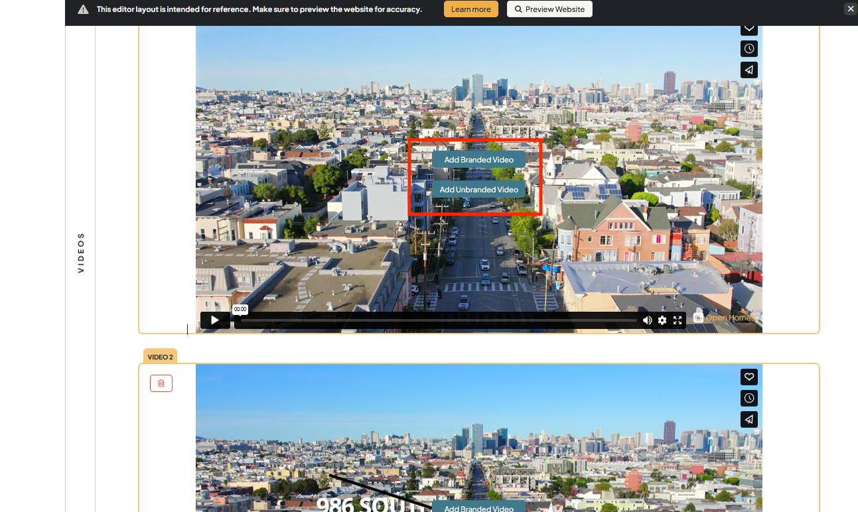858x512 pixels.
Task: Click the first video's progress bar
Action: [438, 320]
